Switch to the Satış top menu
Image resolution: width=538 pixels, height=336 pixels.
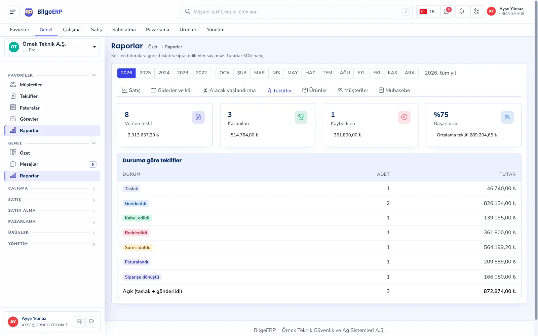point(96,30)
